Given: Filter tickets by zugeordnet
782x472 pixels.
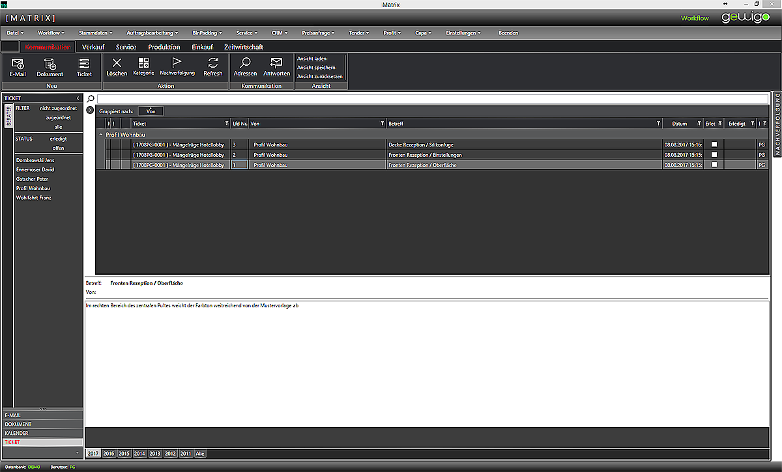Looking at the screenshot, I should [58, 118].
